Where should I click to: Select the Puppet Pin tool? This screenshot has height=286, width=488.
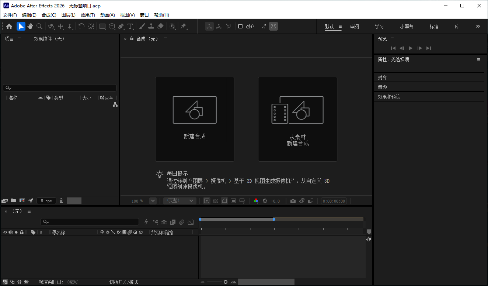pyautogui.click(x=183, y=26)
